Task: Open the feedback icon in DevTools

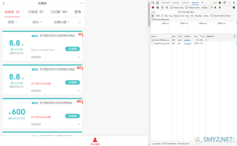Action: coord(224,2)
